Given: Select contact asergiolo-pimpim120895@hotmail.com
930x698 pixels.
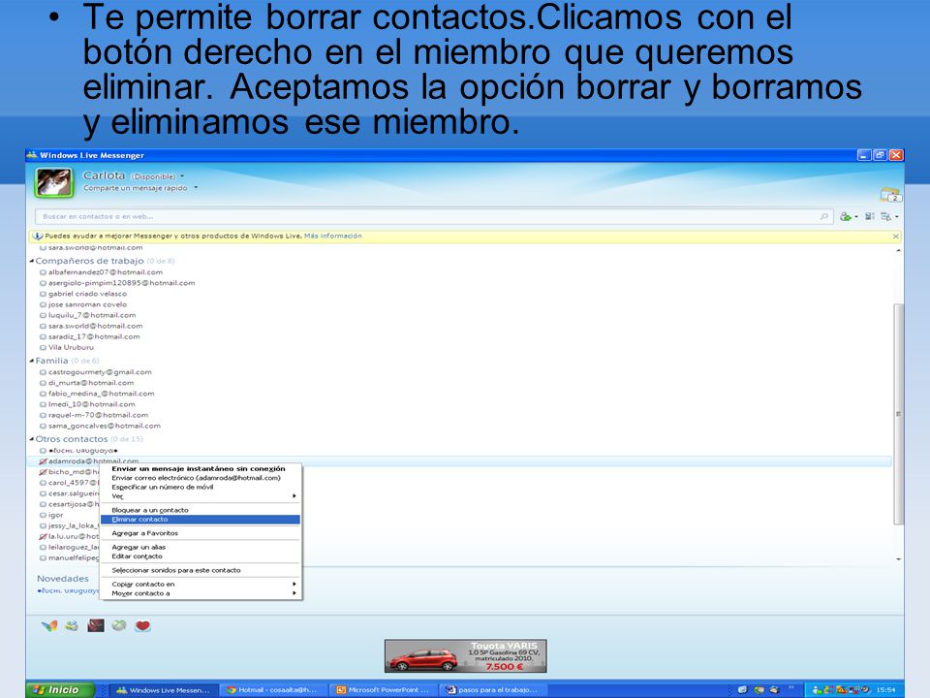Looking at the screenshot, I should pos(121,283).
